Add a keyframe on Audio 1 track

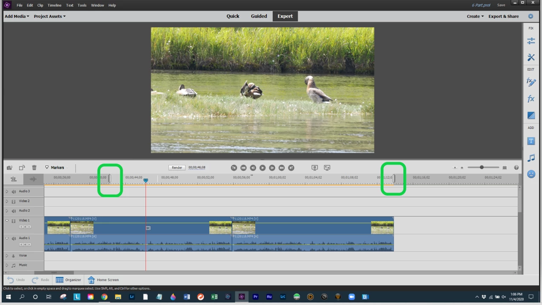point(25,244)
